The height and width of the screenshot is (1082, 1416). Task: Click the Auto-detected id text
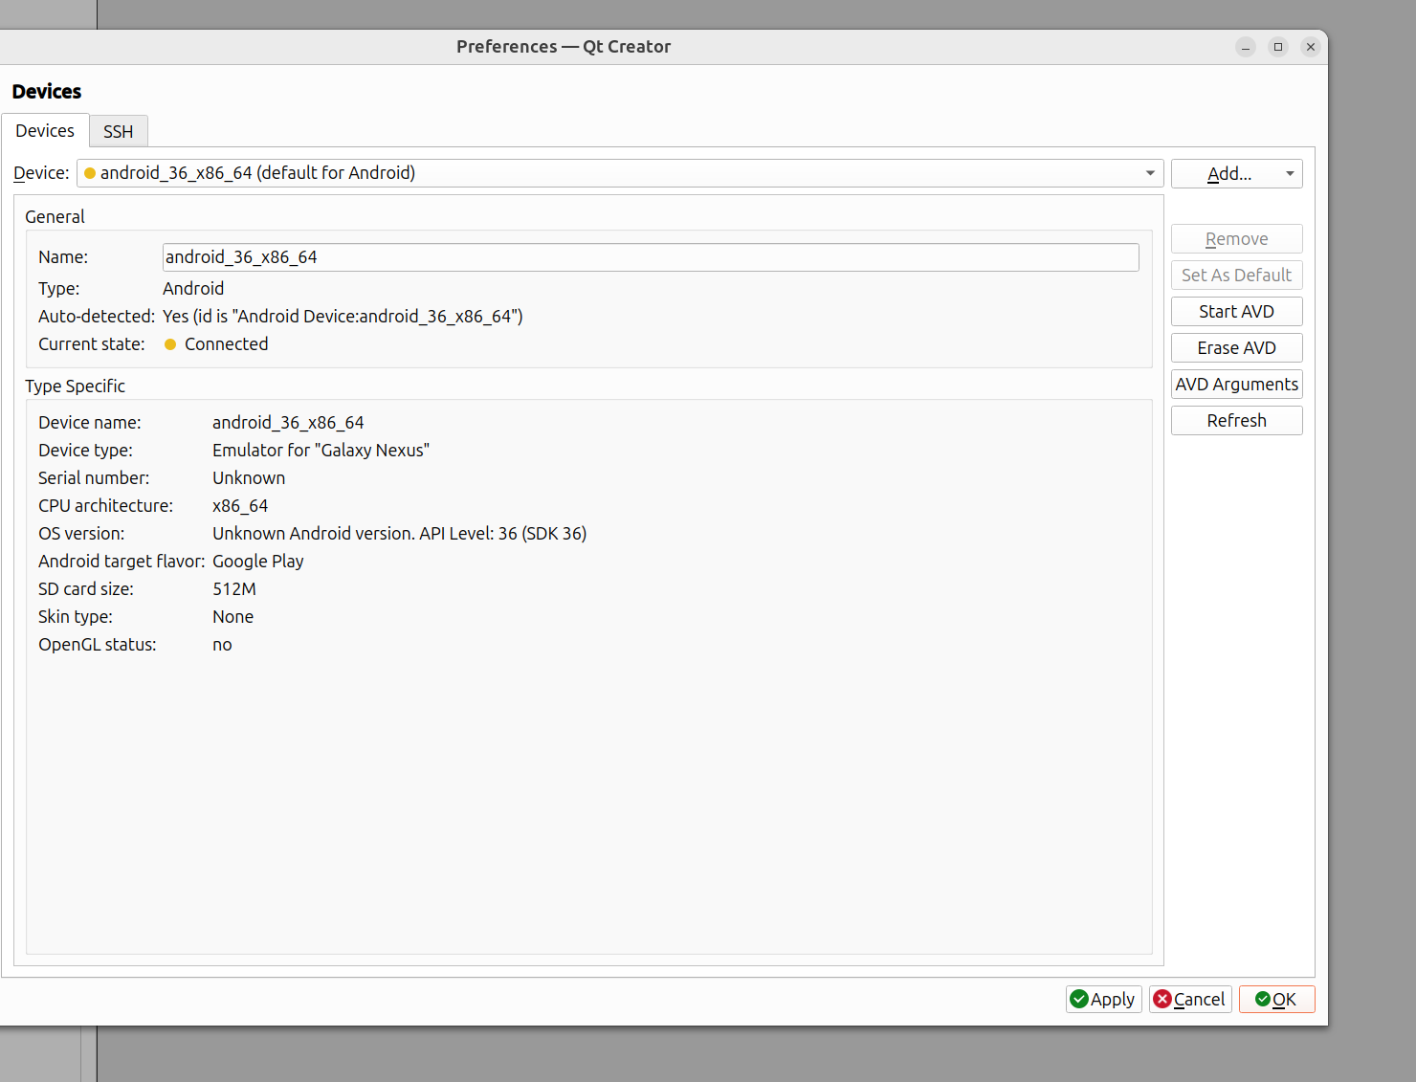click(343, 317)
